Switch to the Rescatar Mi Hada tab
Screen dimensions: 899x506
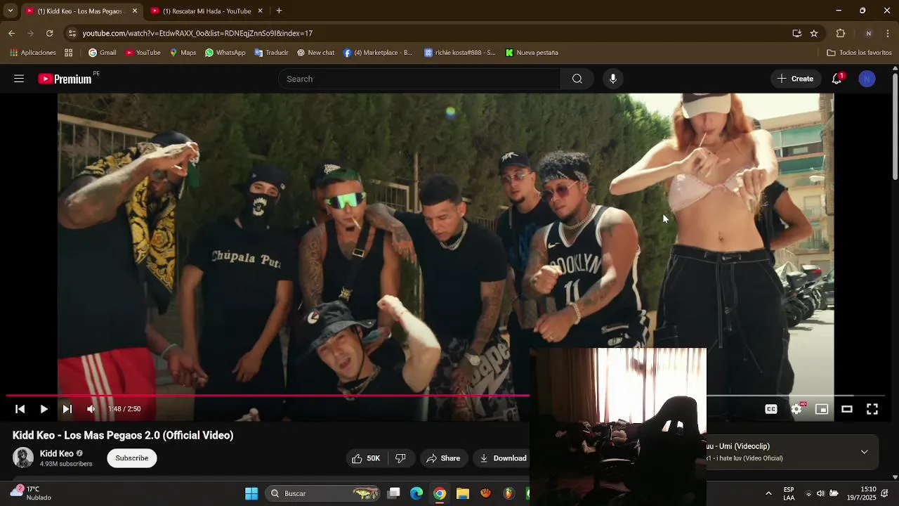(206, 11)
